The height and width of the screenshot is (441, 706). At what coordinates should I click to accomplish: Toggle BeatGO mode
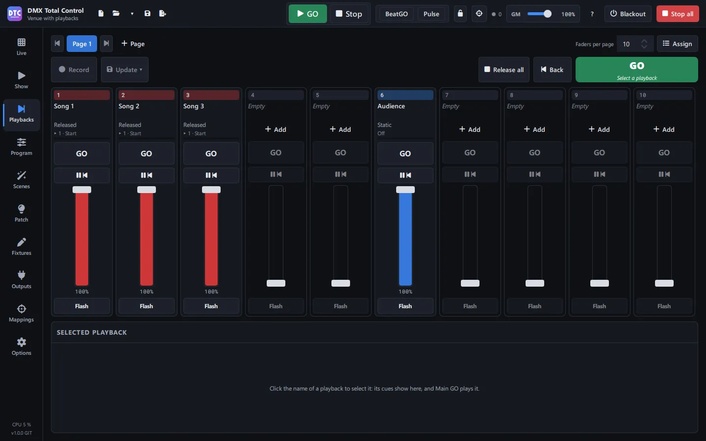point(396,14)
